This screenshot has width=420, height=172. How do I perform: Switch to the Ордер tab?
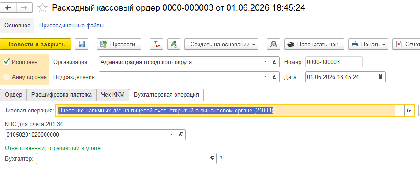(x=13, y=94)
